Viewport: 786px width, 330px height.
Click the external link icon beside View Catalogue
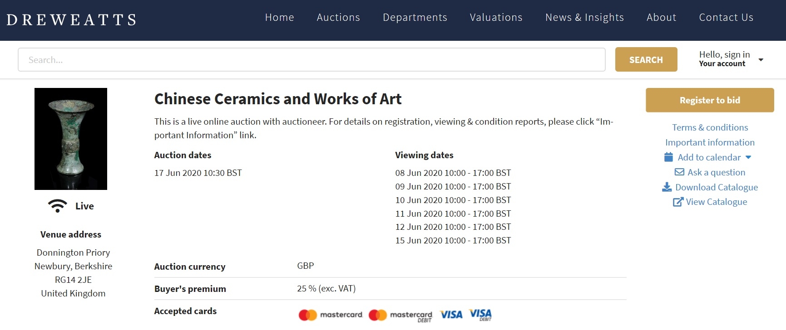tap(677, 202)
